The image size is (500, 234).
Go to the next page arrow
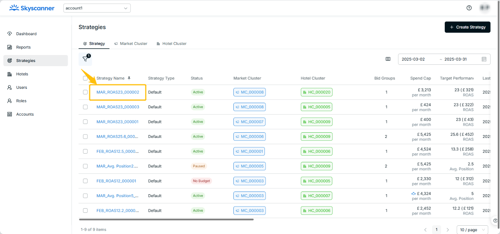tap(448, 230)
